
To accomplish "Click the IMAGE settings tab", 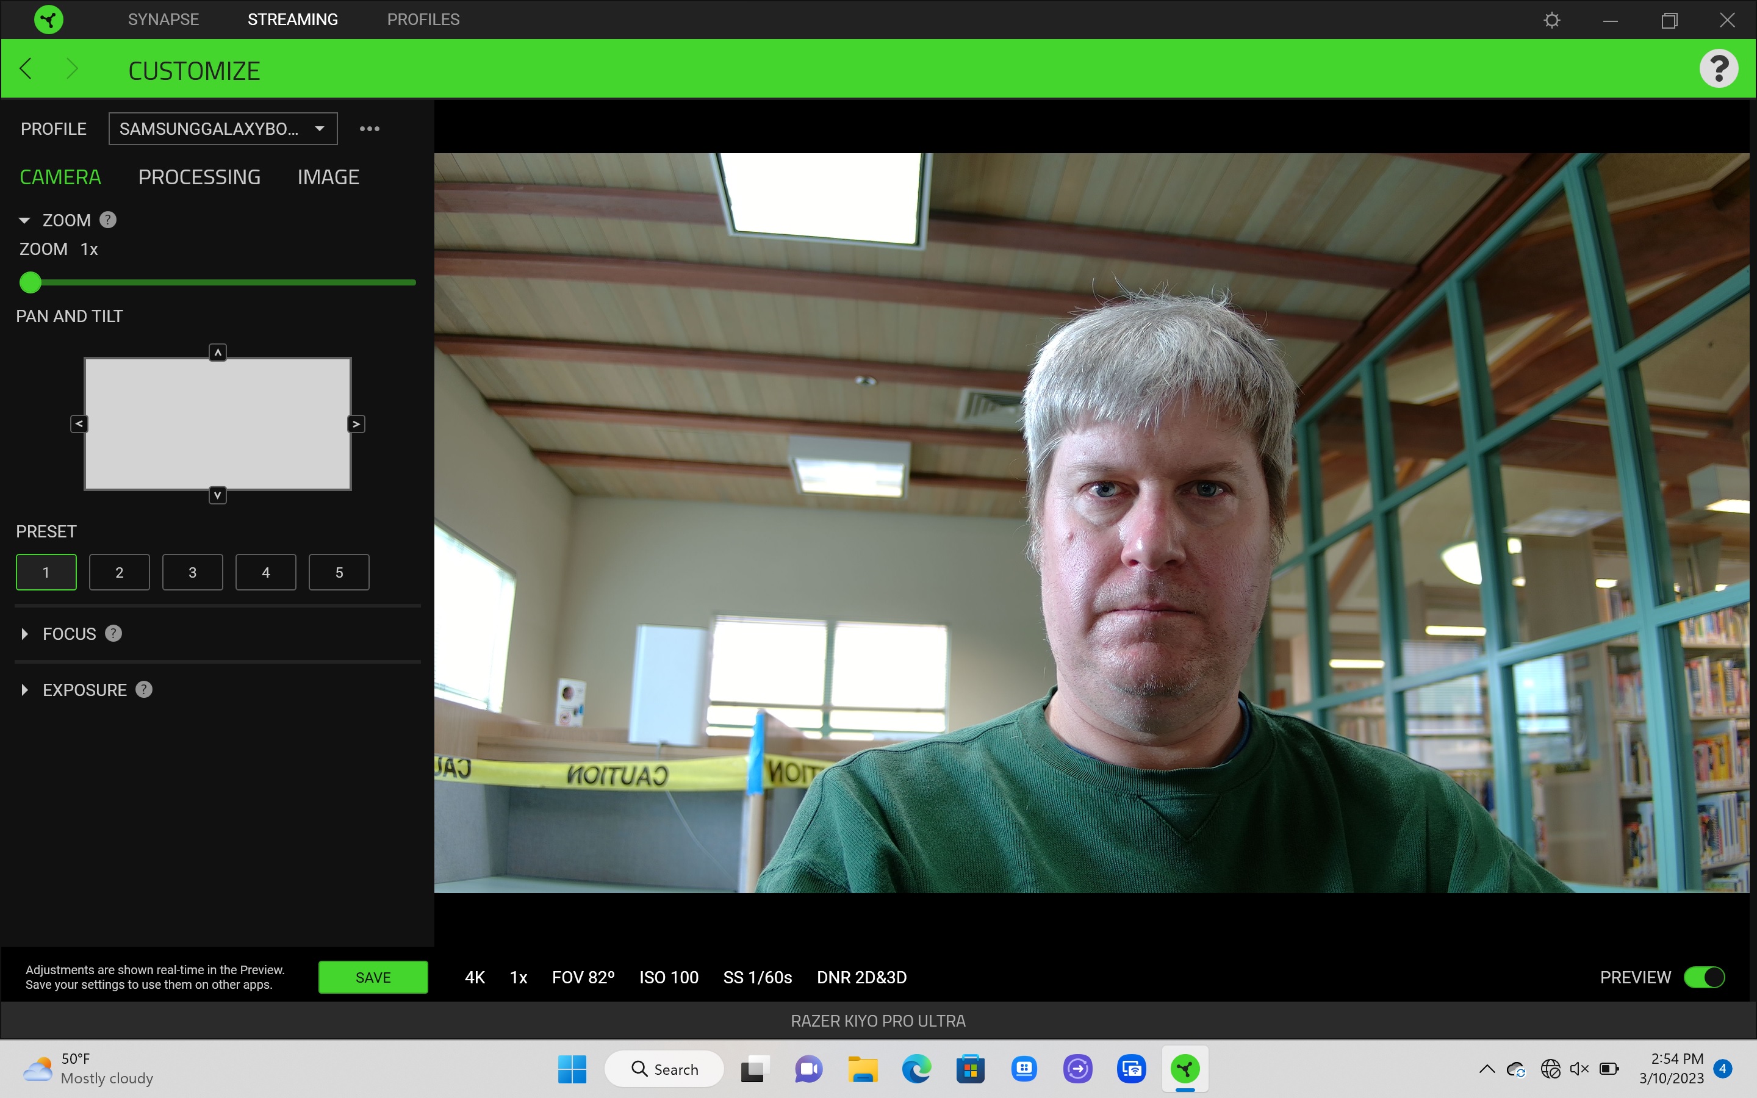I will coord(328,177).
